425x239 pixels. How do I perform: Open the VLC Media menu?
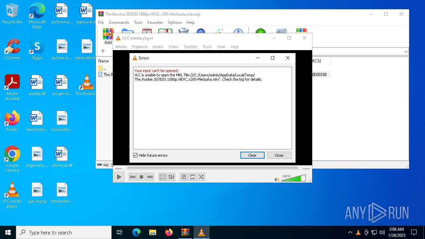121,47
